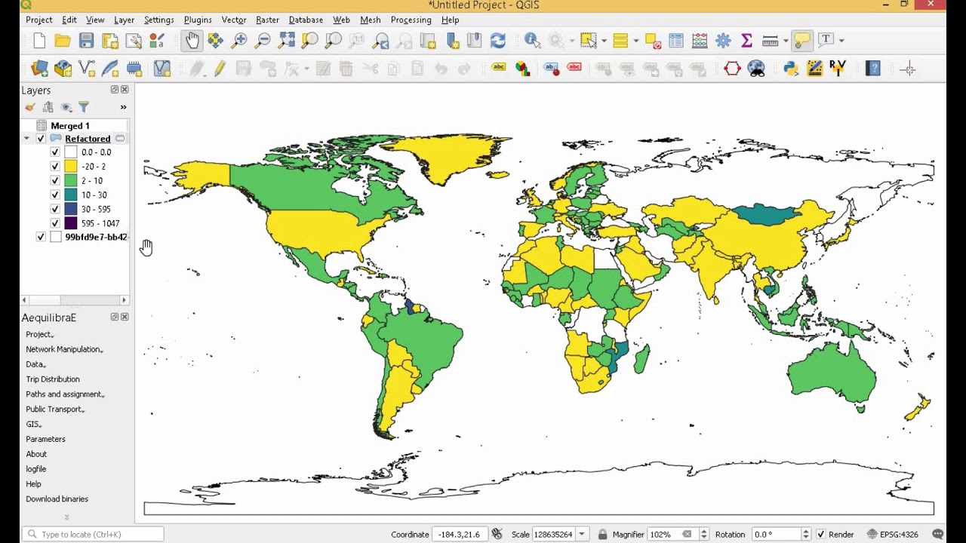Toggle the Render checkbox in status bar
This screenshot has height=543, width=966.
(820, 534)
